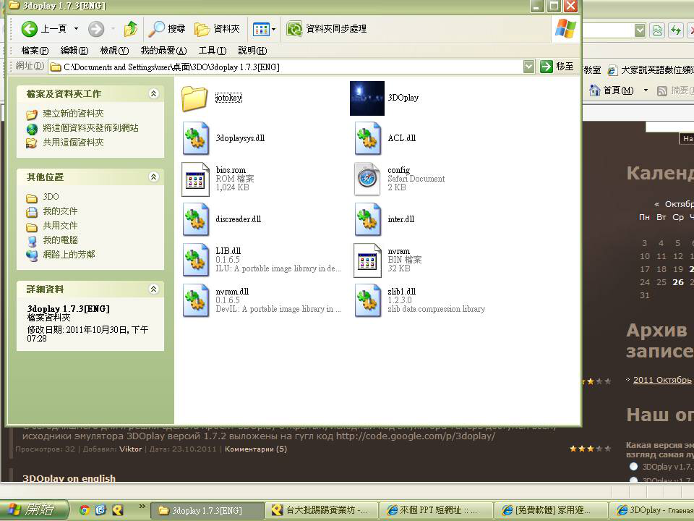Open the Back button history dropdown arrow
The height and width of the screenshot is (521, 694).
coord(76,29)
